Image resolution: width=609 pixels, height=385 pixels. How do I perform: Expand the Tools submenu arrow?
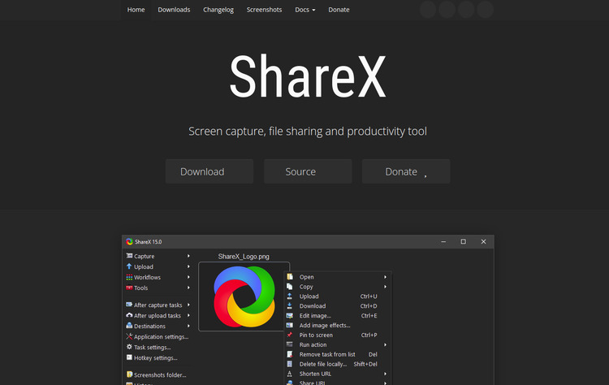(188, 288)
